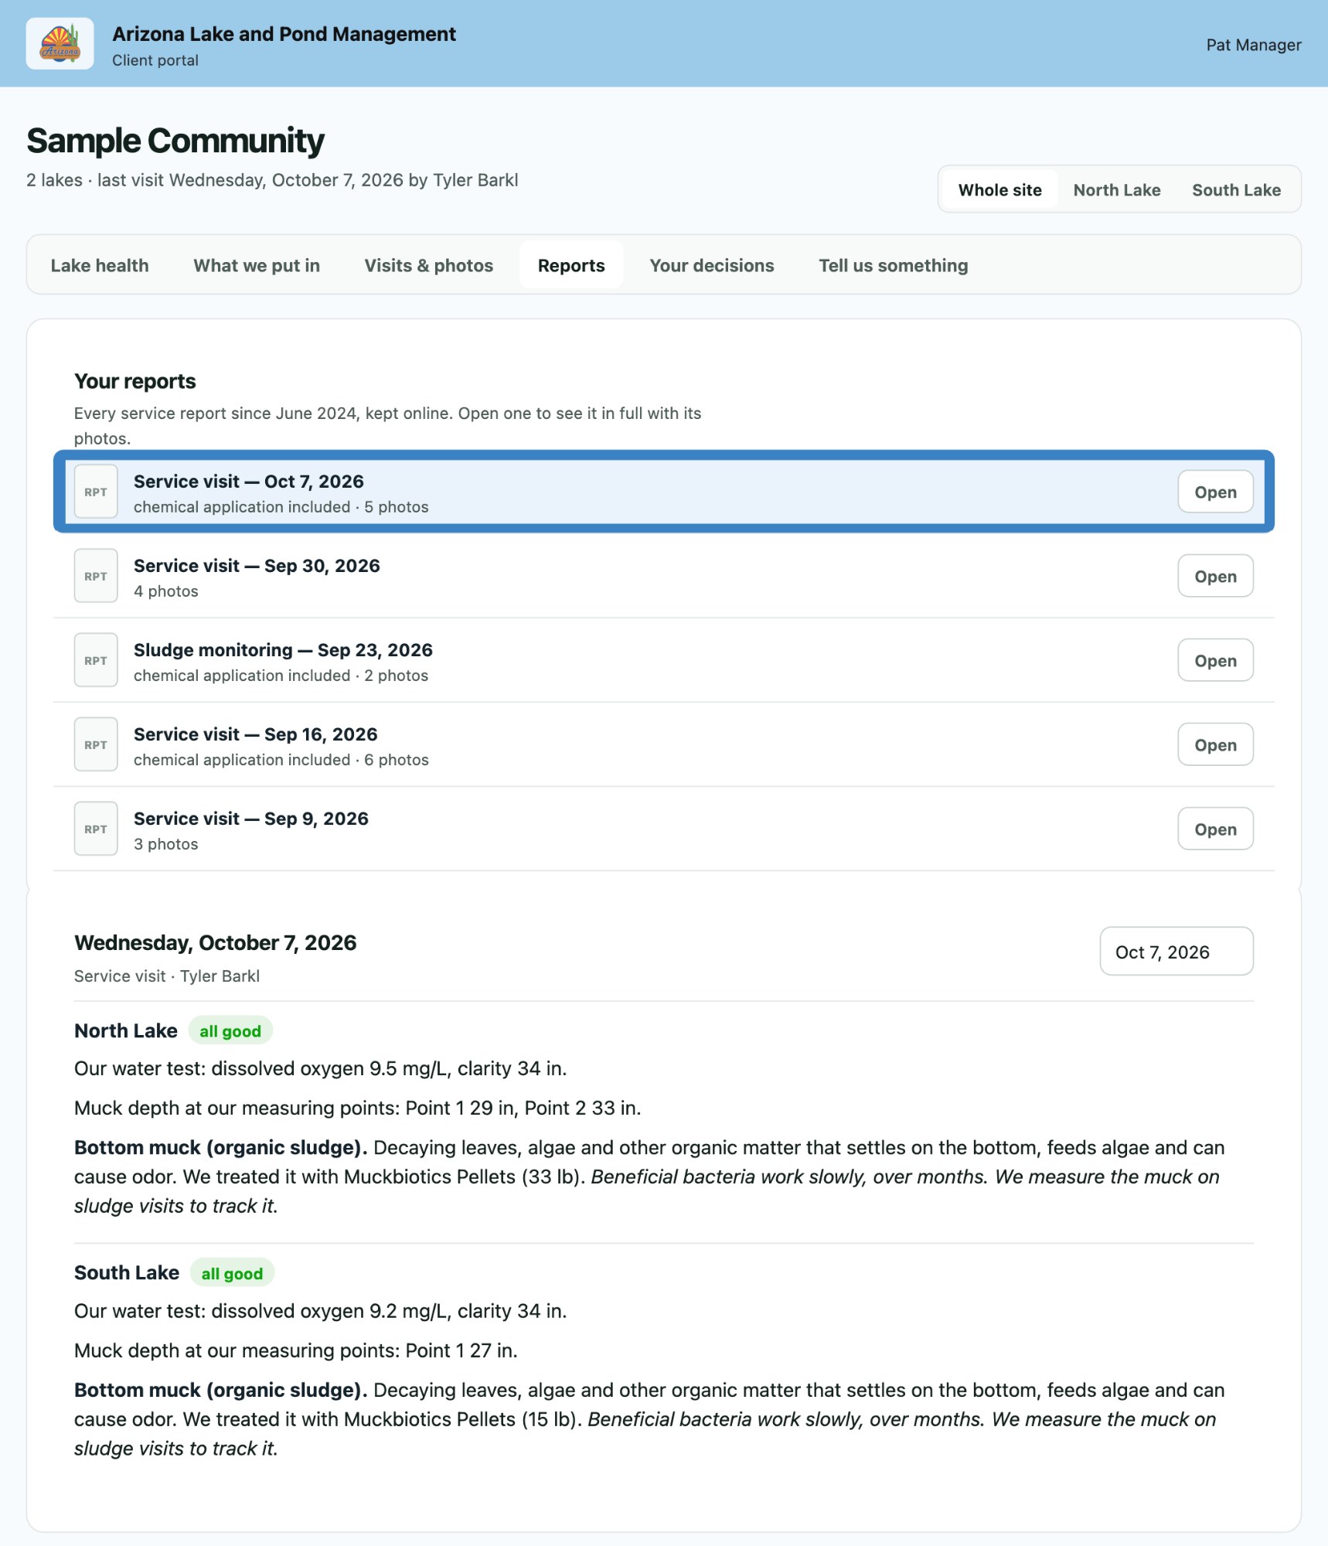The height and width of the screenshot is (1546, 1328).
Task: Open the Your decisions tab
Action: pyautogui.click(x=711, y=265)
